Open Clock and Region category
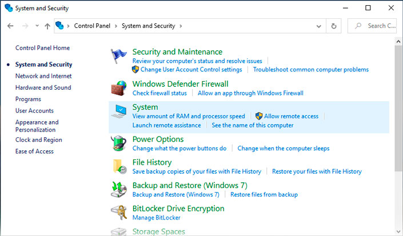Viewport: 403px width, 236px height. pyautogui.click(x=39, y=139)
